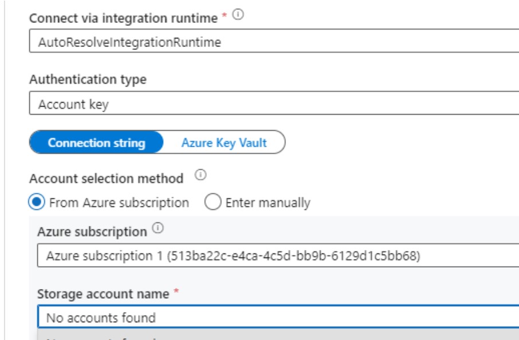Switch to the Connection string tab
Screen dimensions: 519x340
(x=96, y=143)
